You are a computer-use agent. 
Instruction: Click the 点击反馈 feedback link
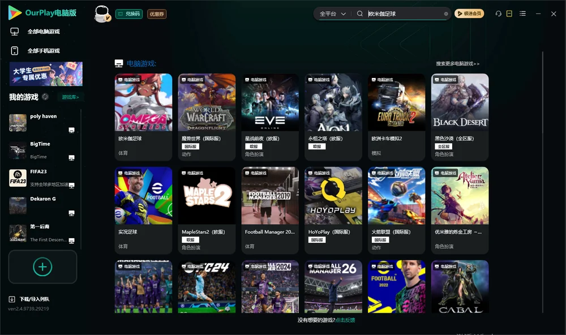pyautogui.click(x=345, y=320)
